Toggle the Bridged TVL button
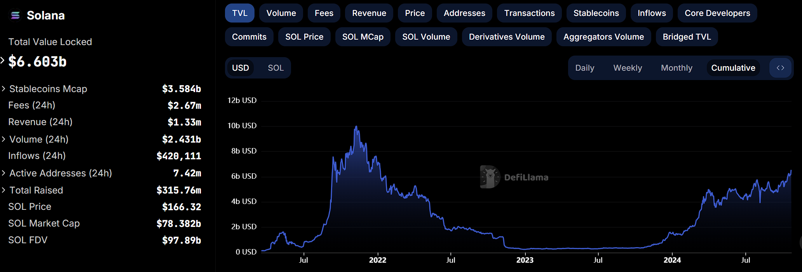 point(687,37)
